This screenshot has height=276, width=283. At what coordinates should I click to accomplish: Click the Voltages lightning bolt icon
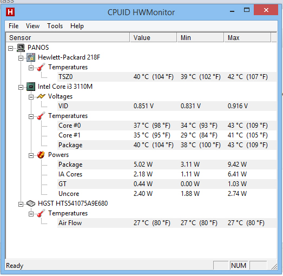click(41, 96)
